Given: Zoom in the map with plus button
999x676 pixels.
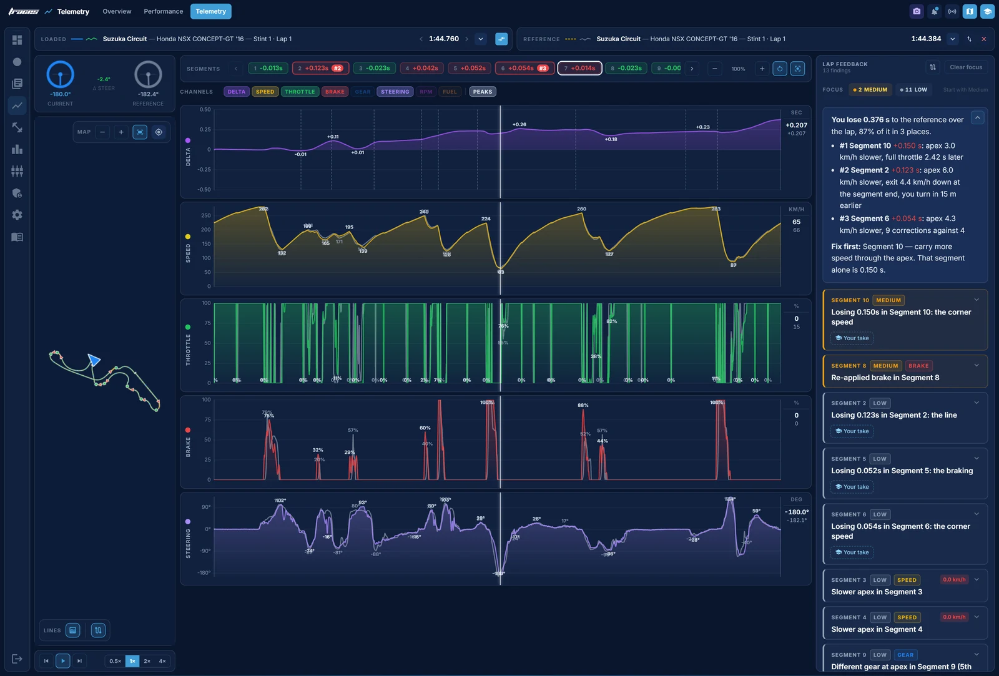Looking at the screenshot, I should click(x=121, y=132).
